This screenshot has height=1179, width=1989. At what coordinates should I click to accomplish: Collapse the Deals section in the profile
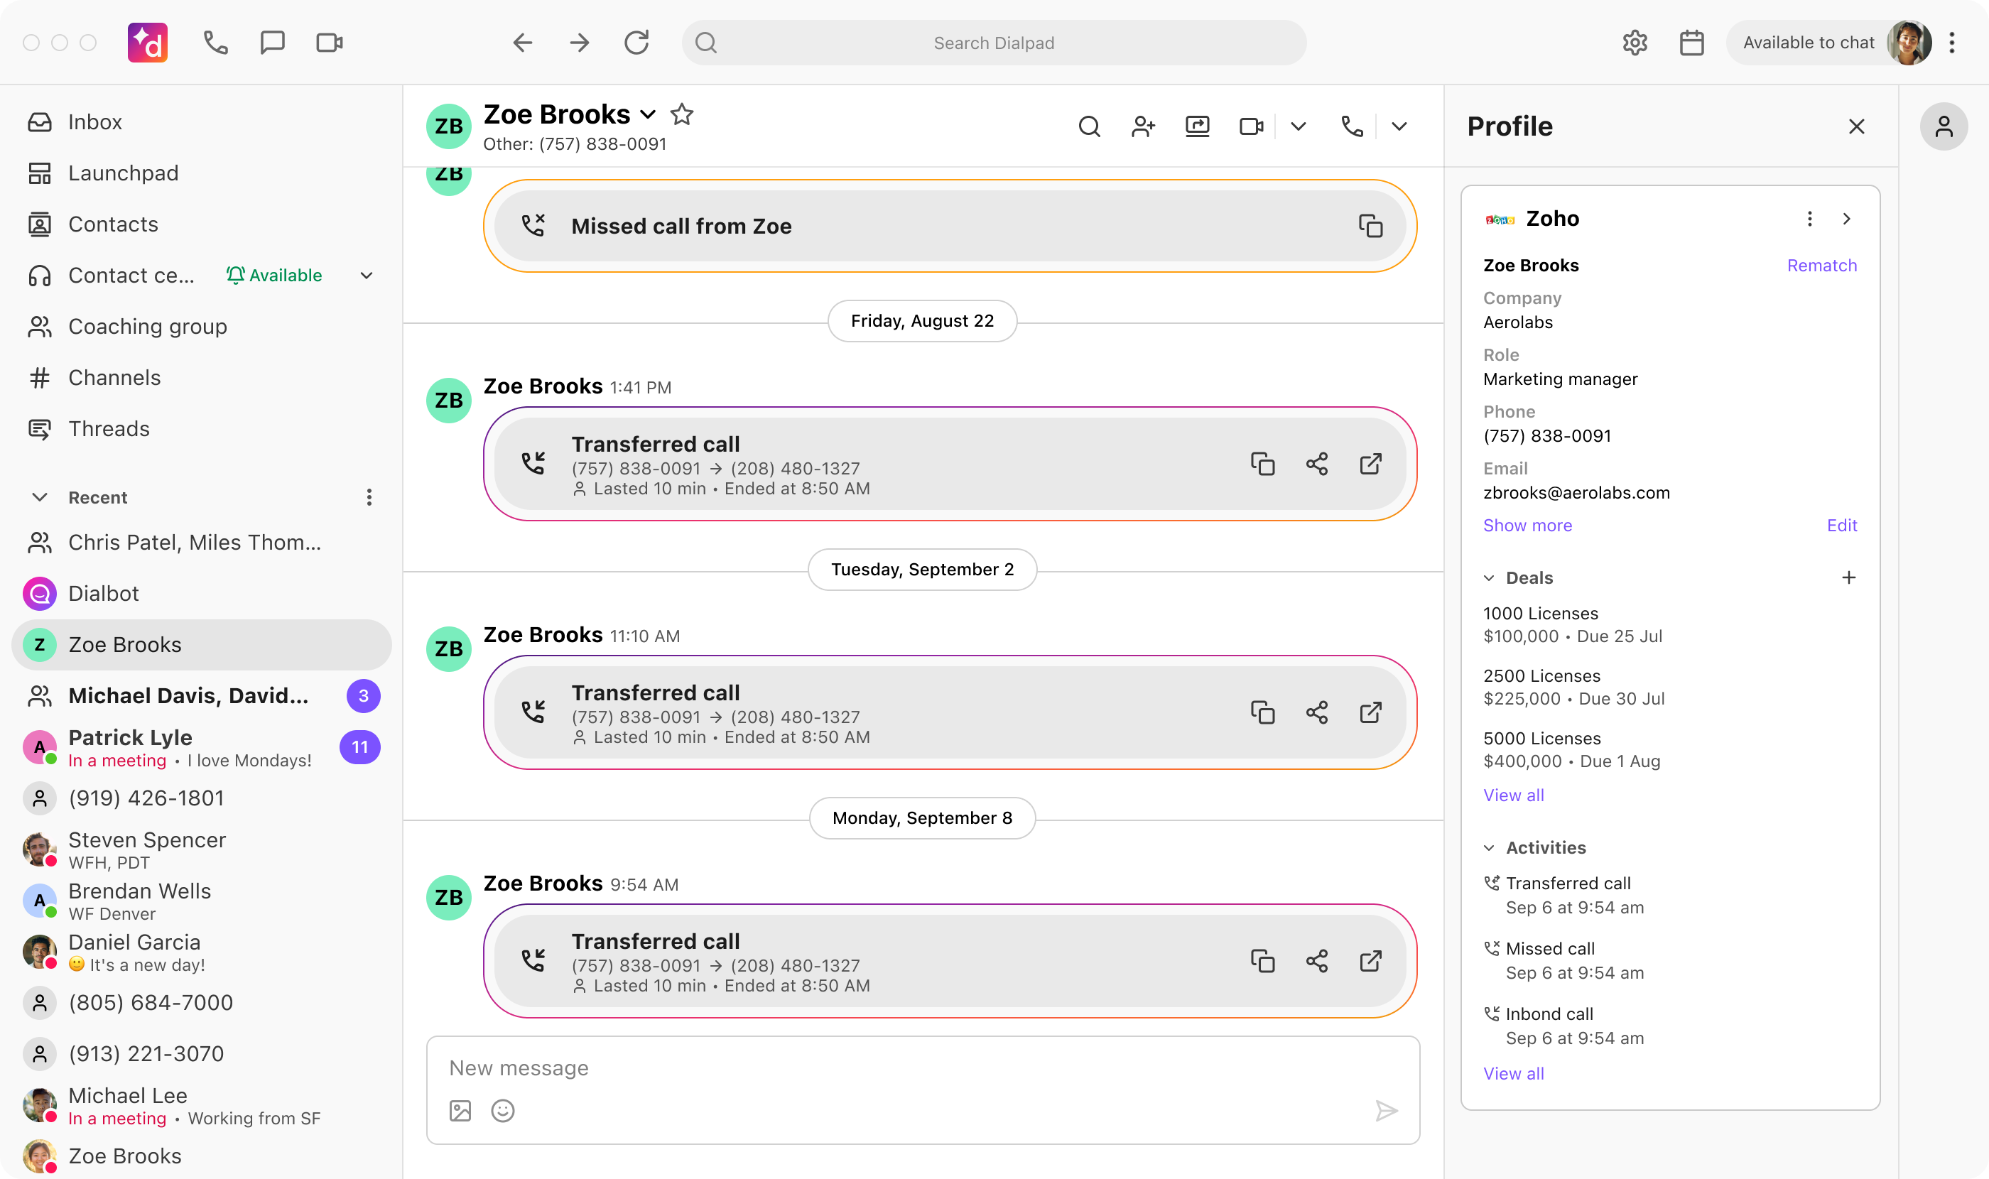(x=1487, y=577)
